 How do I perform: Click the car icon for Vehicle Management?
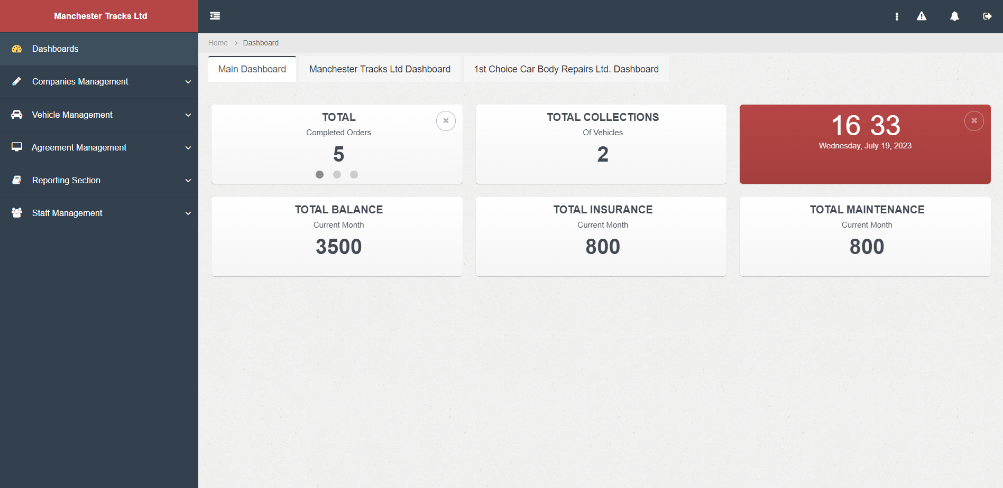click(17, 115)
